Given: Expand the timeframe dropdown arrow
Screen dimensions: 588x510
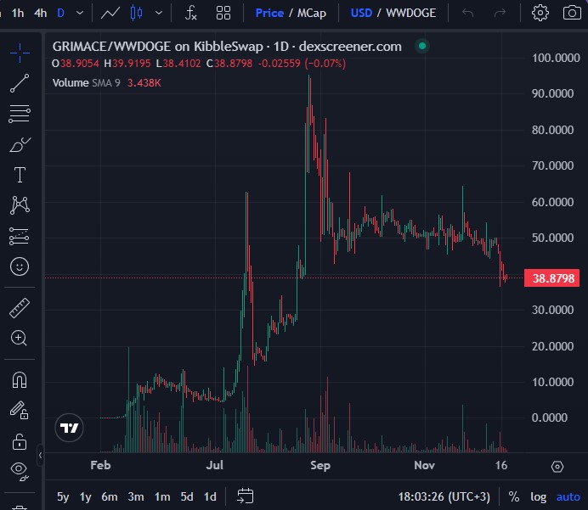Looking at the screenshot, I should [80, 13].
